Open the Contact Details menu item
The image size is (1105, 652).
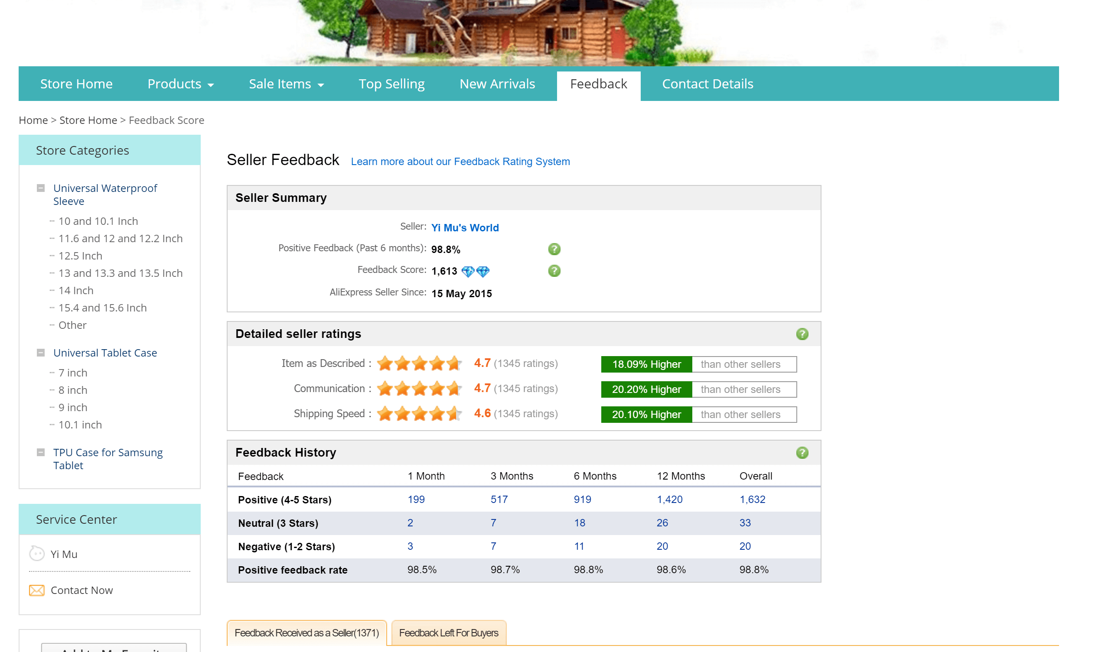(707, 84)
